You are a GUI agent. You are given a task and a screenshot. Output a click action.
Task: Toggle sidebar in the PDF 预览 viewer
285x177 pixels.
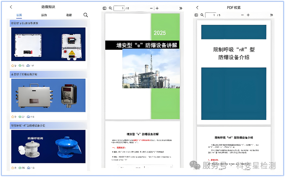[196, 15]
